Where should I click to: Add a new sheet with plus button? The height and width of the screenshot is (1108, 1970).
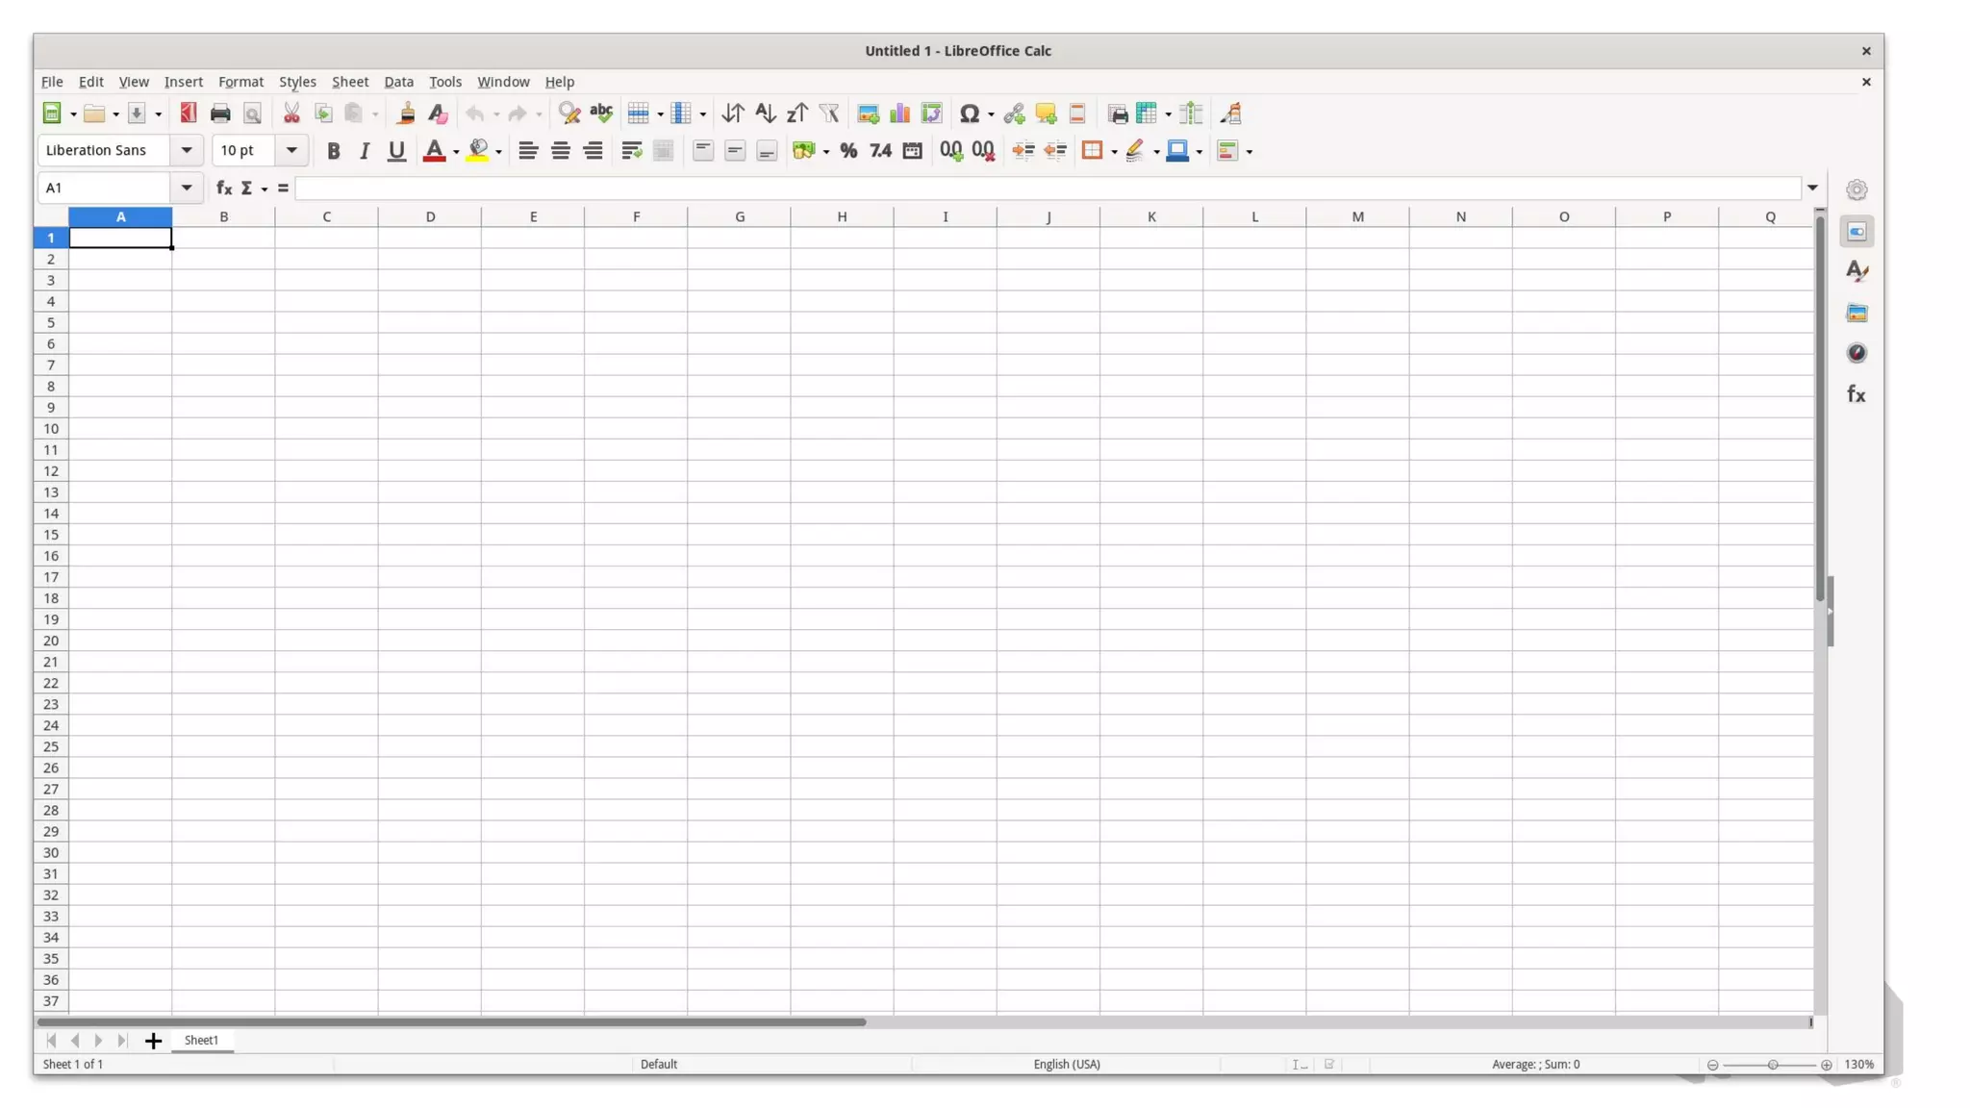click(x=153, y=1041)
